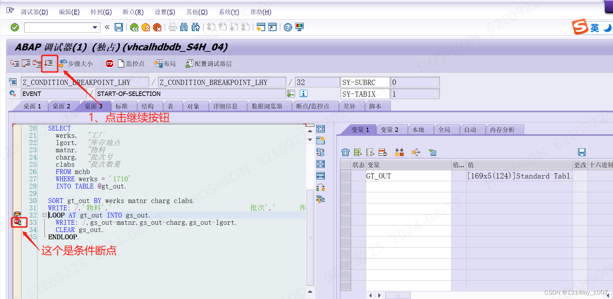Click the START-OF-SELECTION event field
Viewport: 613px width, 299px height.
click(190, 94)
